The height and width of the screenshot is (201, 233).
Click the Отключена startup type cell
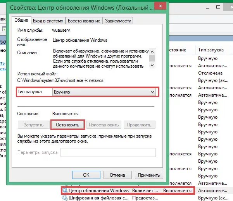point(210,73)
